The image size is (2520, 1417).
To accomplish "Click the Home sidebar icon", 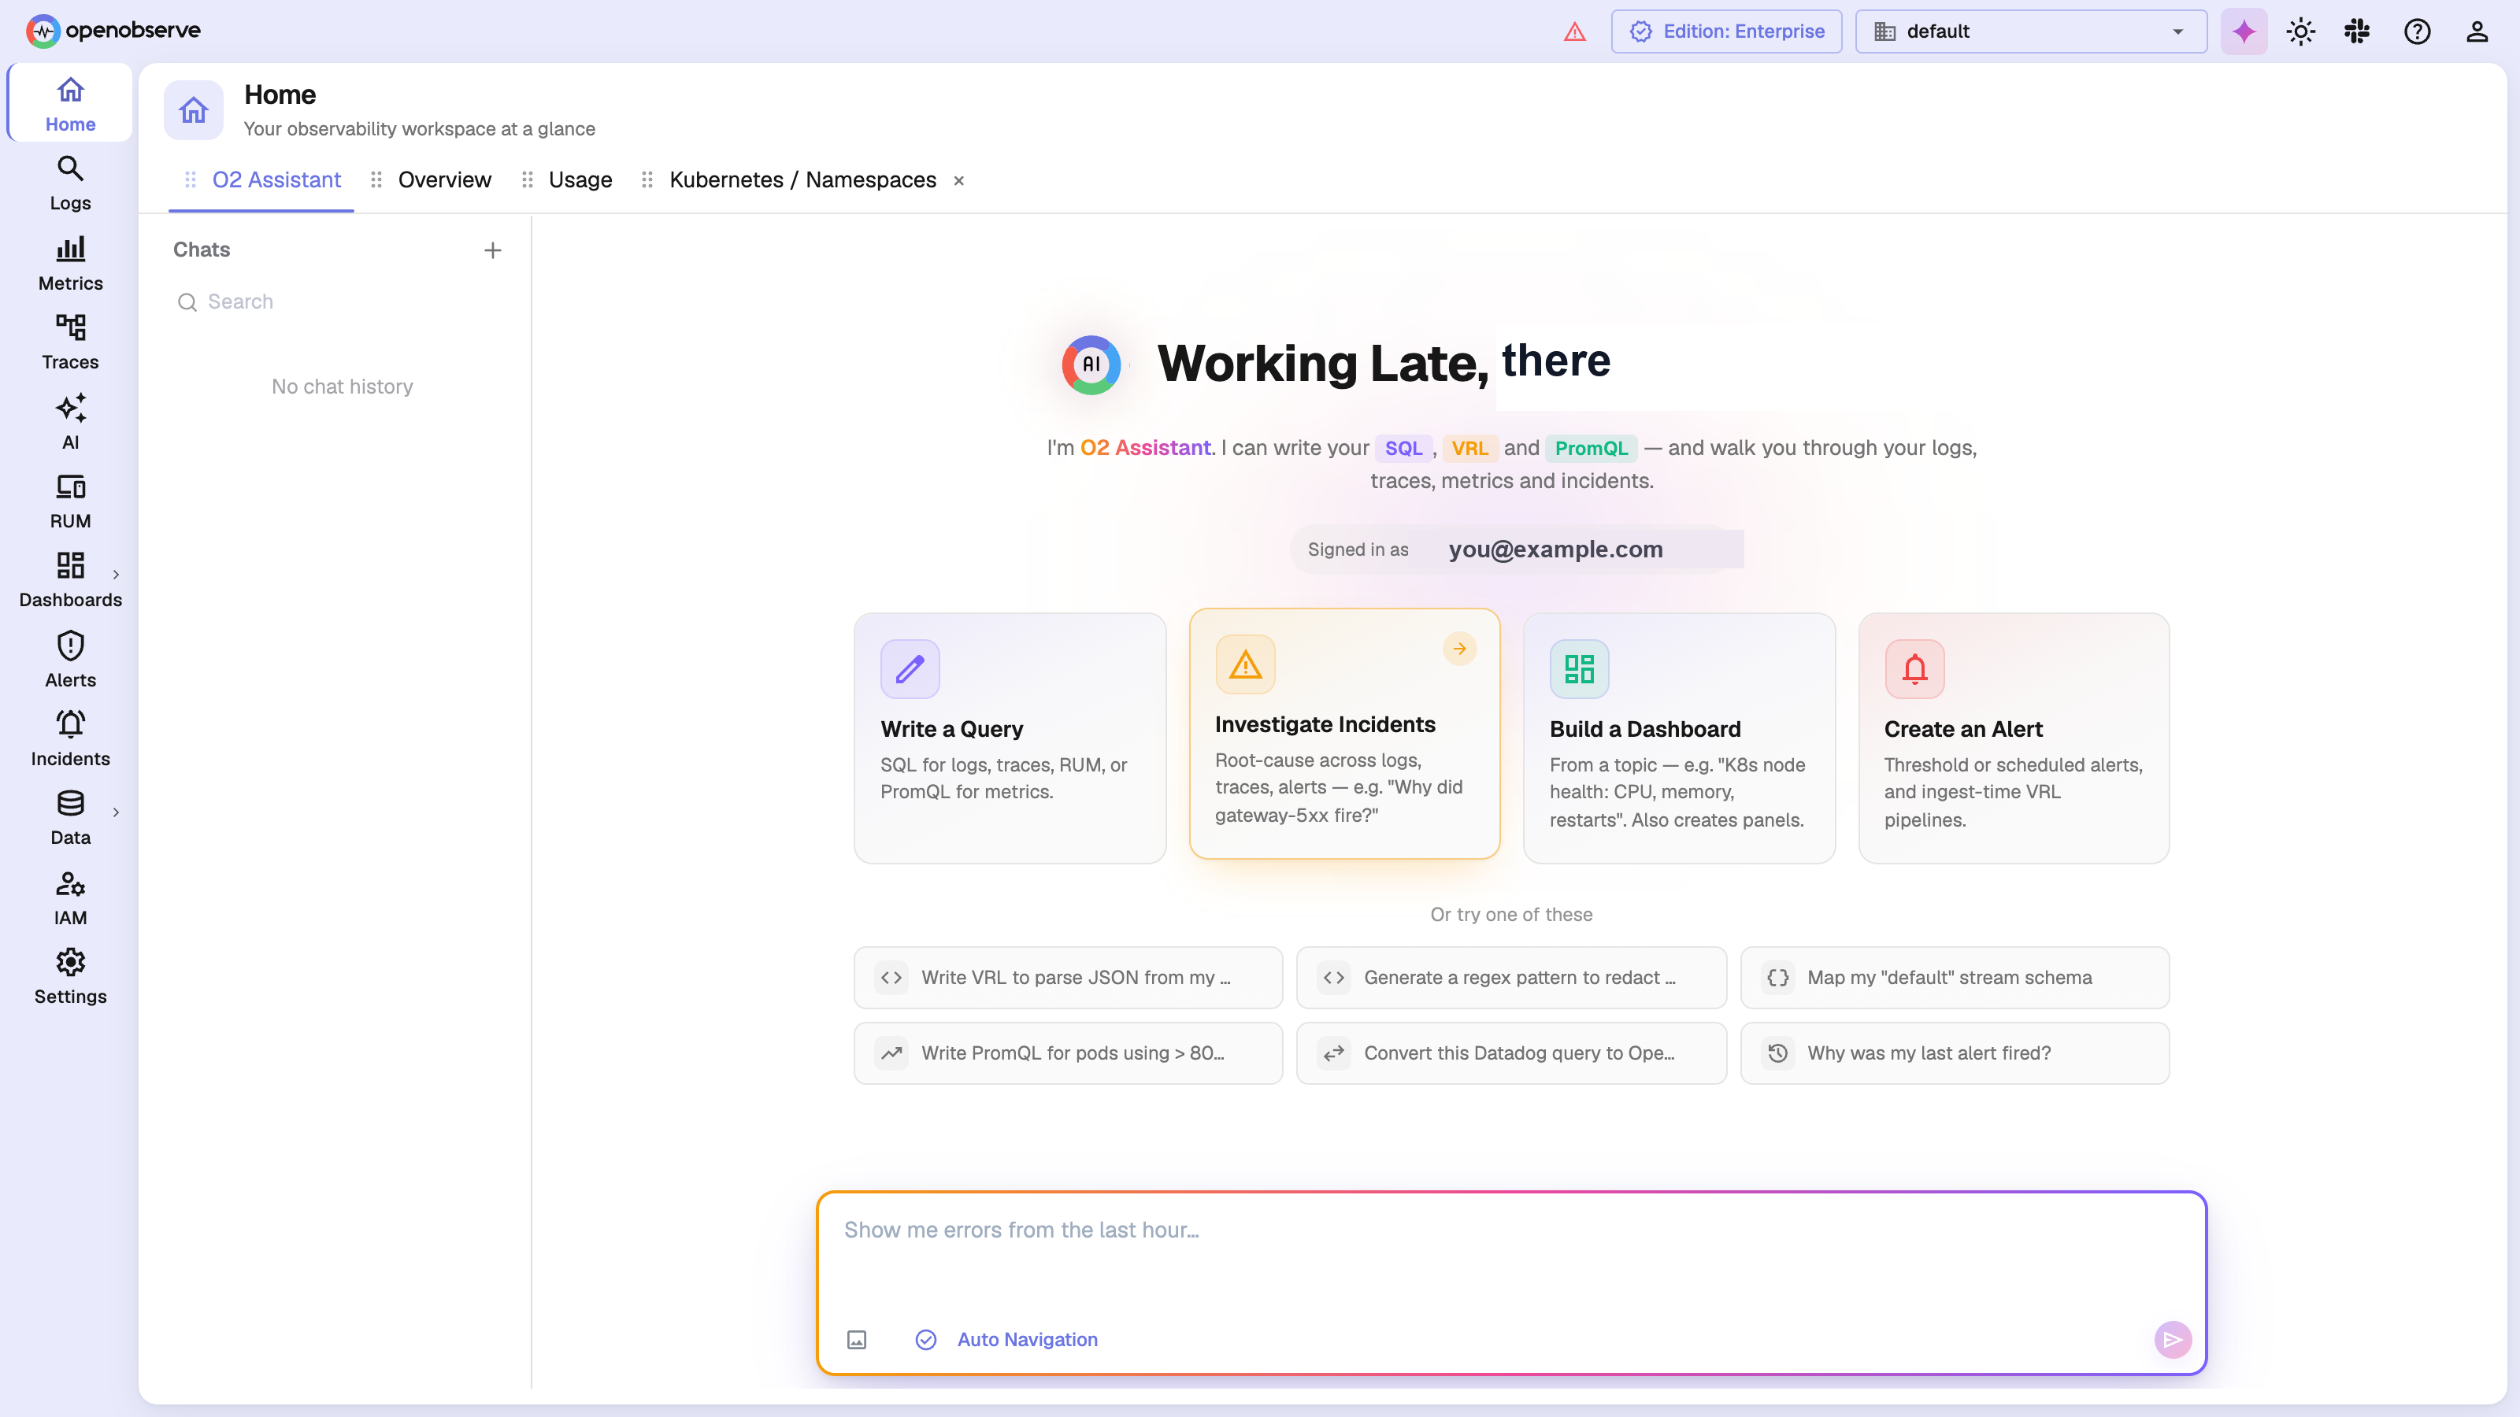I will click(x=69, y=104).
